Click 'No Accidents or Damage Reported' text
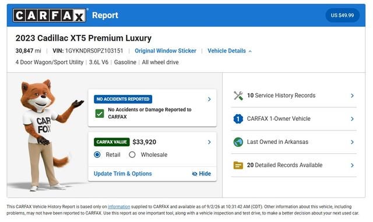 coord(150,113)
